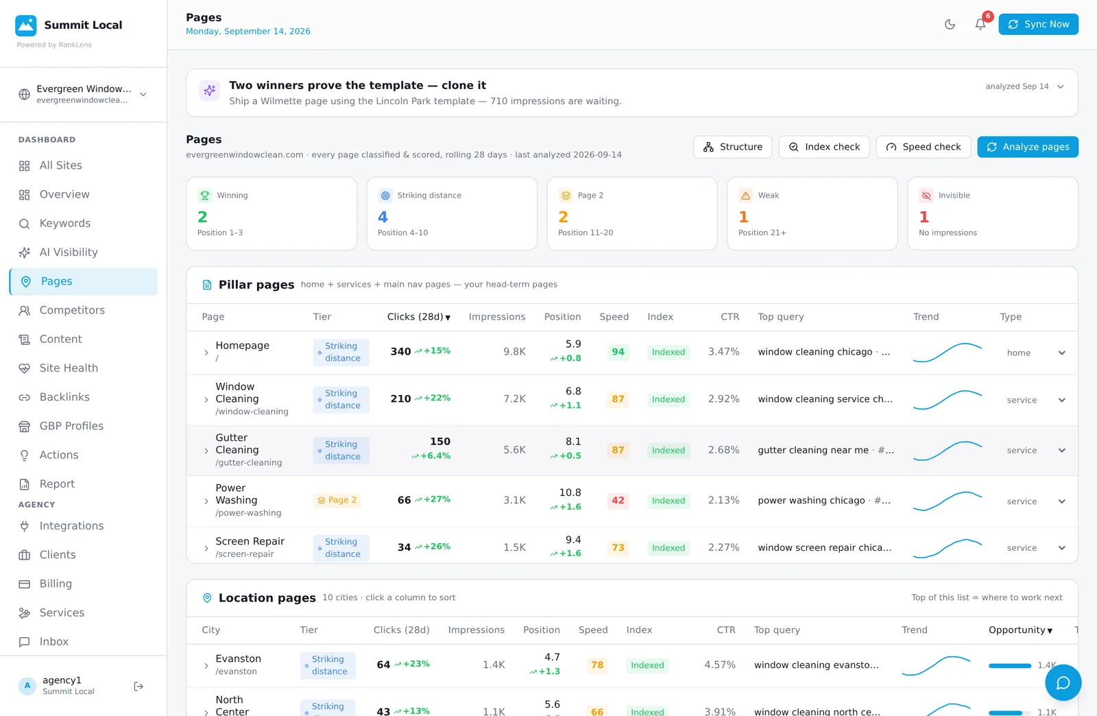Image resolution: width=1097 pixels, height=716 pixels.
Task: Expand the Window Cleaning row chevron
Action: point(206,400)
